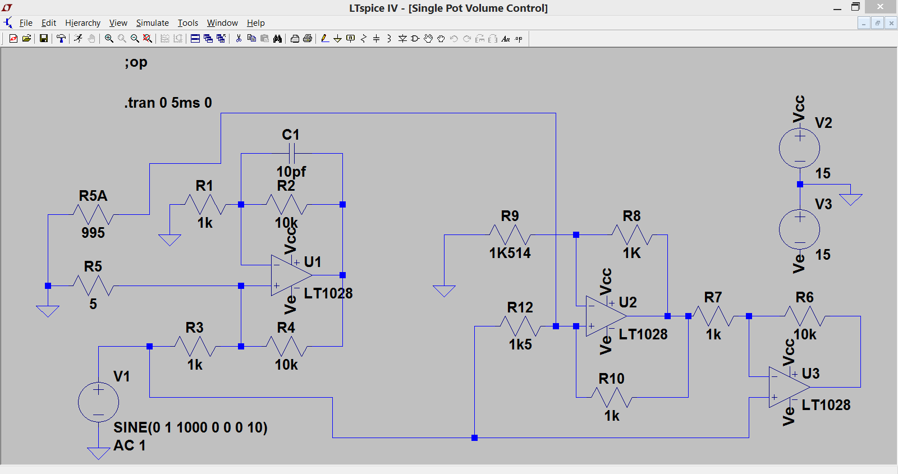Tile windows using the toolbar icon
The height and width of the screenshot is (474, 898).
coord(195,39)
